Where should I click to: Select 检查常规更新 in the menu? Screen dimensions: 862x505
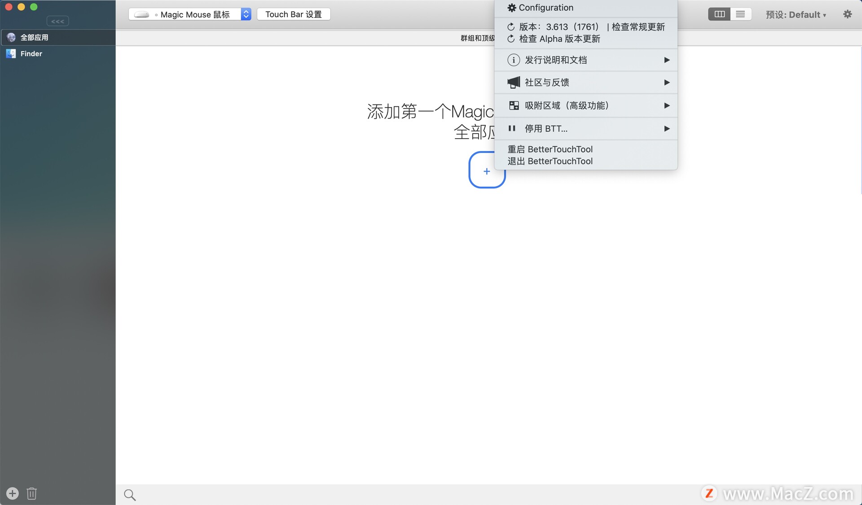[638, 27]
